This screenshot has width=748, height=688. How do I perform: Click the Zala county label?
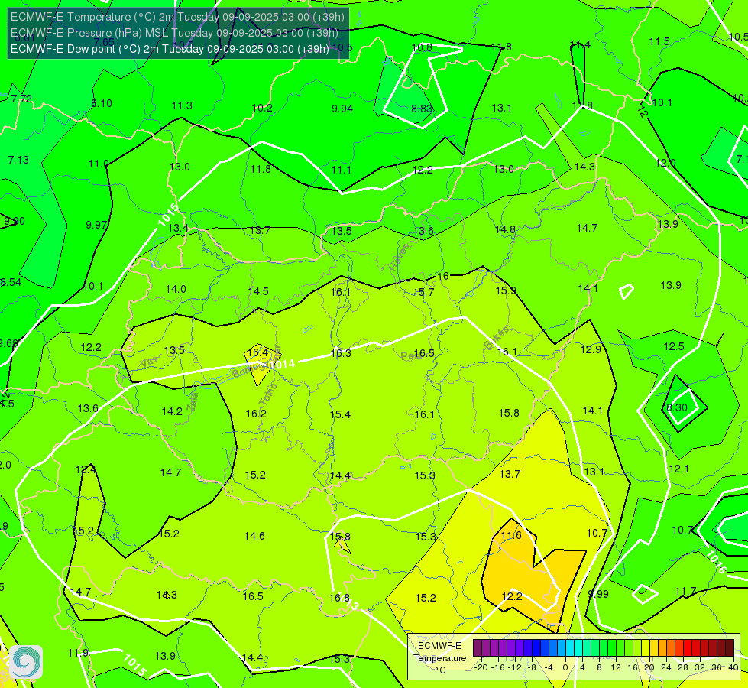pyautogui.click(x=193, y=401)
